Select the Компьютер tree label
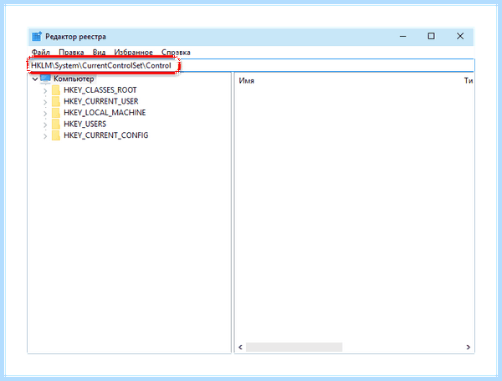The width and height of the screenshot is (502, 381). pos(74,79)
